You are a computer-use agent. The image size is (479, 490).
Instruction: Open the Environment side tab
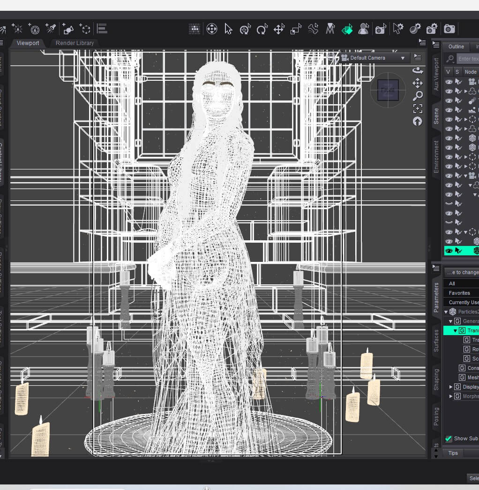(436, 157)
